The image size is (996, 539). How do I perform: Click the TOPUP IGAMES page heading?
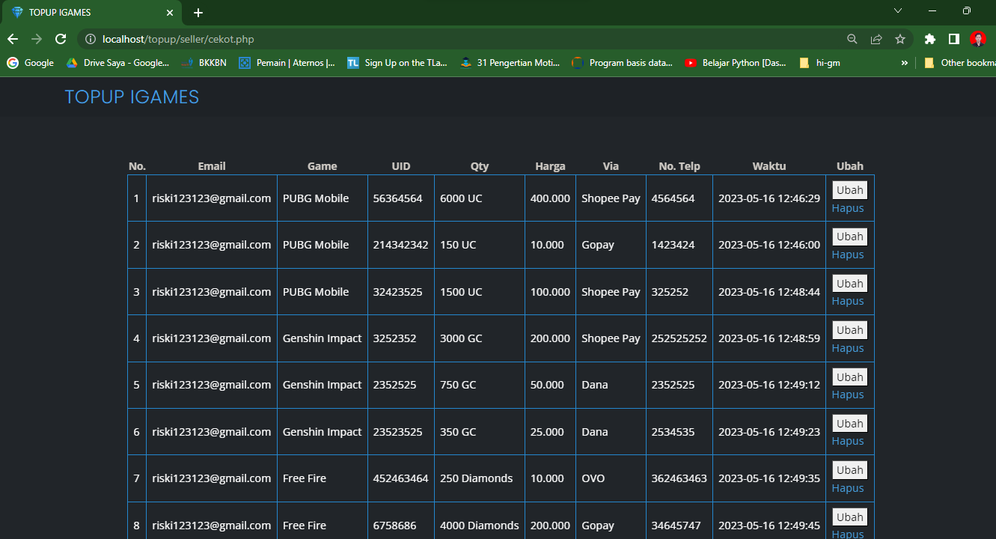pyautogui.click(x=132, y=97)
